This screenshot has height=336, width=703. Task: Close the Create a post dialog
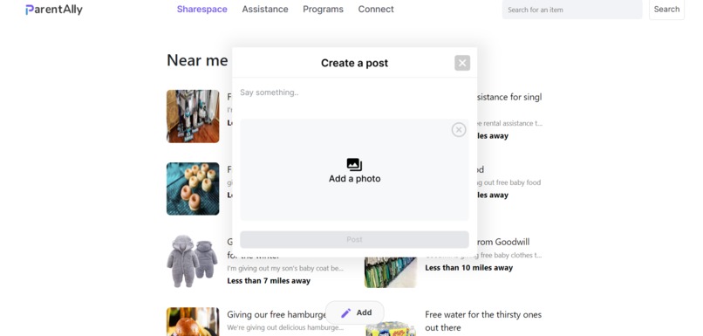(x=462, y=63)
